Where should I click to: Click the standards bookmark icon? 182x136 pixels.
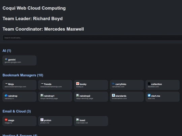pyautogui.click(x=113, y=95)
